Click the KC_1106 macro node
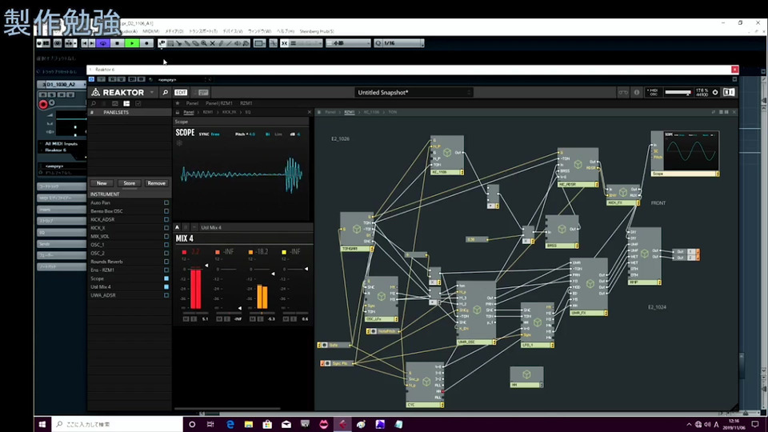The height and width of the screenshot is (432, 768). [x=446, y=155]
